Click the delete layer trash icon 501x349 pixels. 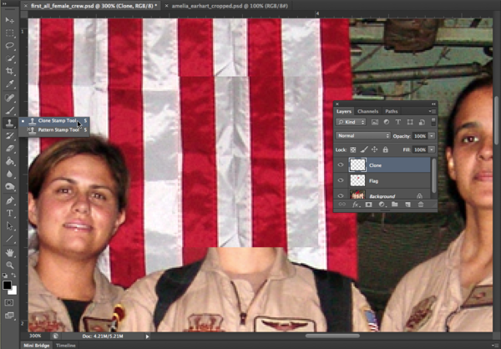421,204
